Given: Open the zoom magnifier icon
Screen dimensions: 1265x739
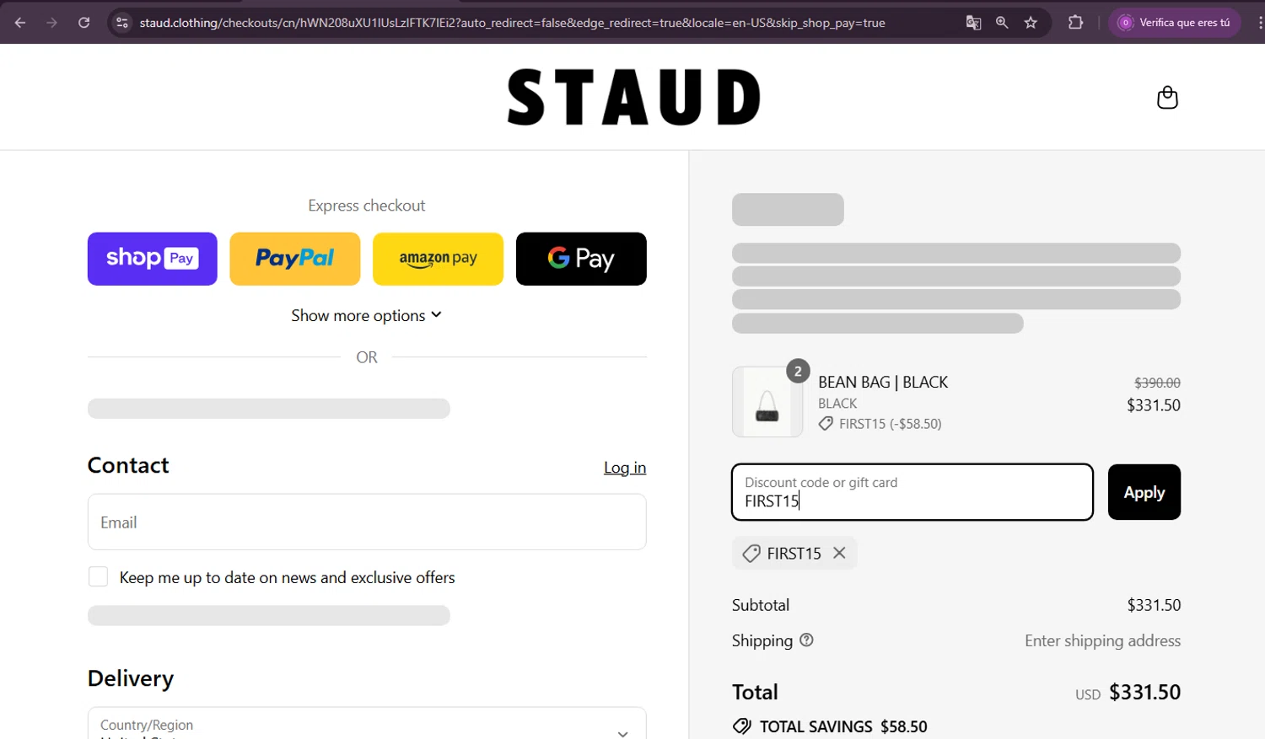Looking at the screenshot, I should 1002,23.
